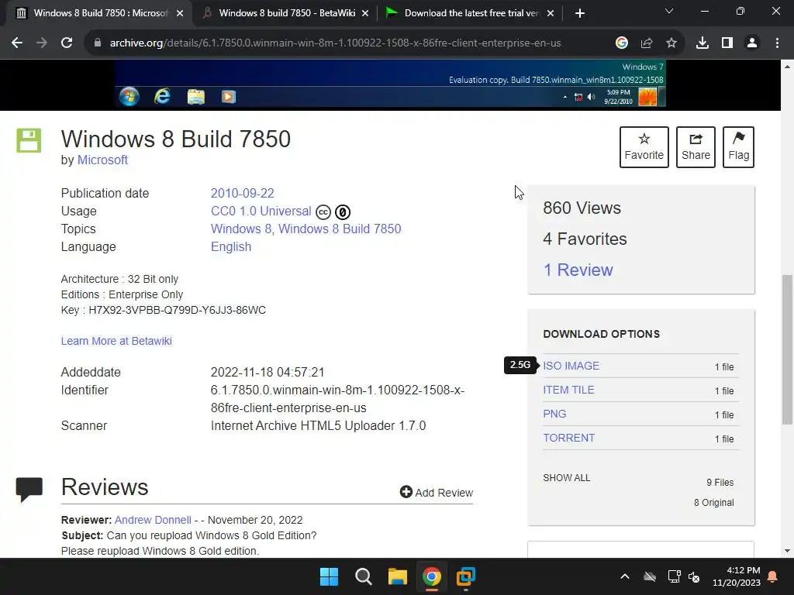Close the BetaWiki tab
The image size is (794, 595).
(365, 14)
